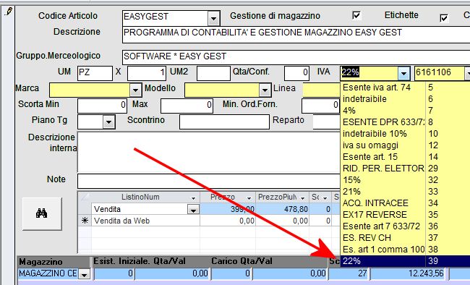This screenshot has width=470, height=285.
Task: Click the pencil edit record indicator
Action: (9, 12)
